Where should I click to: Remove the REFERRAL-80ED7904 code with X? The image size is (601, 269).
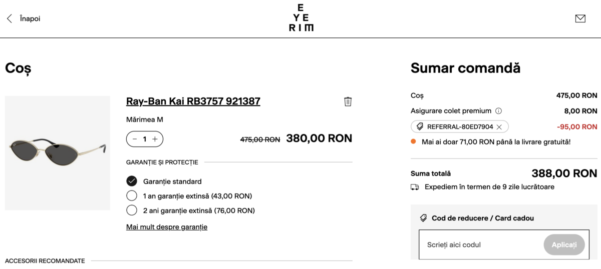tap(499, 127)
